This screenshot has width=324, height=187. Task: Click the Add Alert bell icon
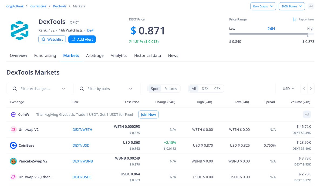click(x=73, y=39)
